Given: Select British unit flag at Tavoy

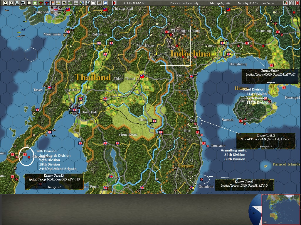Looking at the screenshot, I should (50, 88).
